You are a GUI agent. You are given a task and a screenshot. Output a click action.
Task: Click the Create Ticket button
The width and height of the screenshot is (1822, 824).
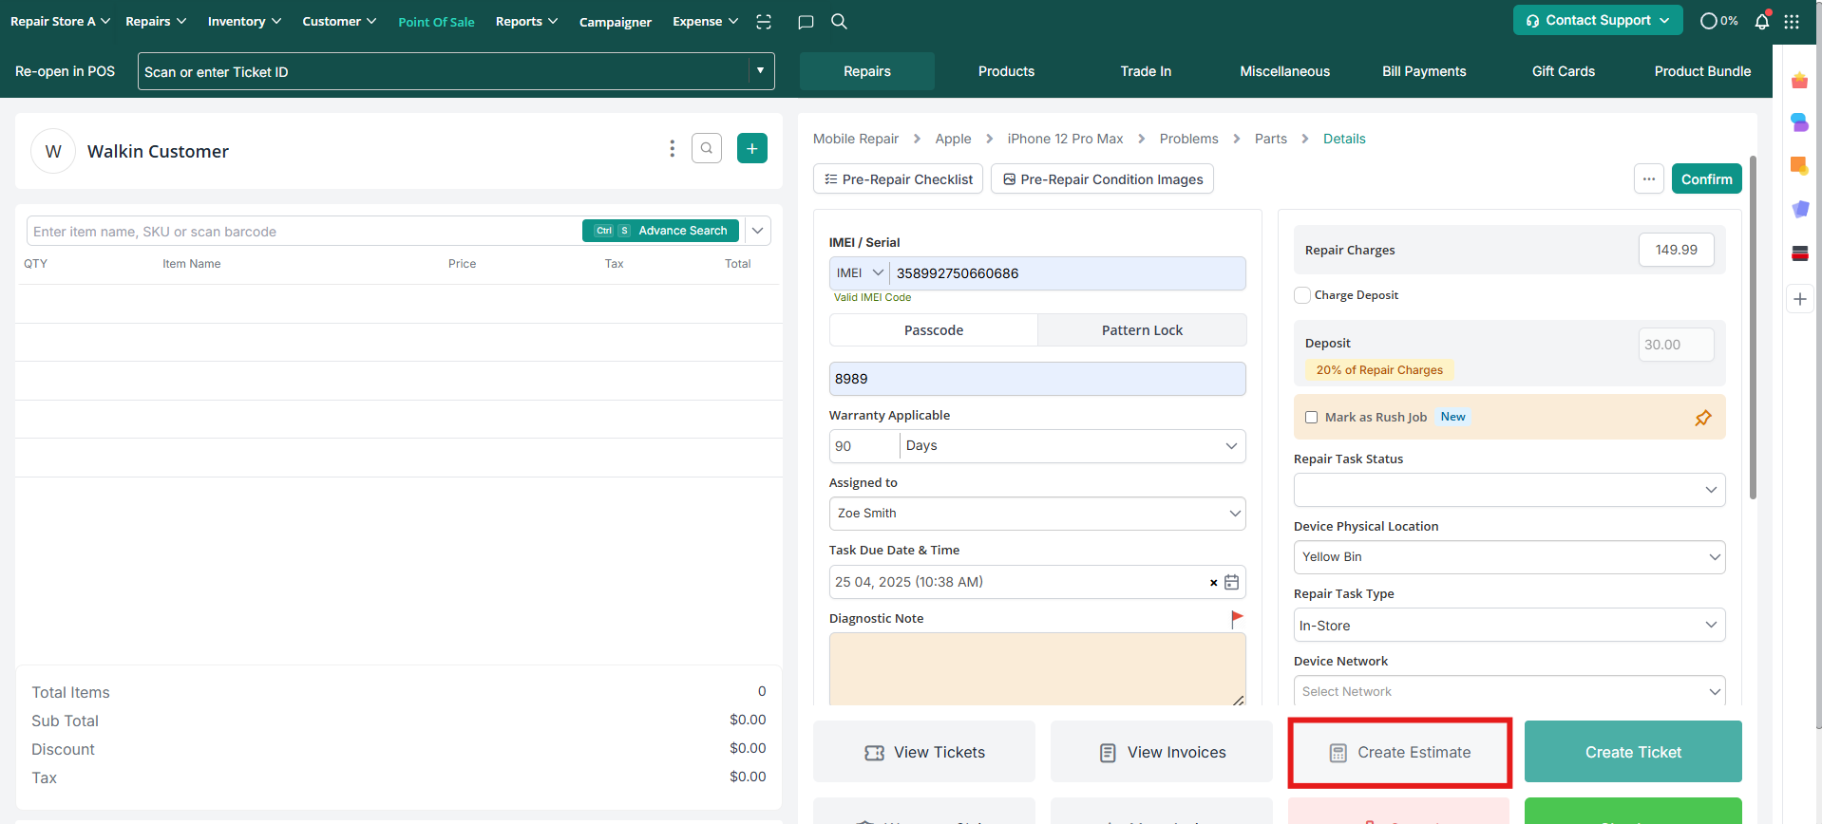point(1633,752)
